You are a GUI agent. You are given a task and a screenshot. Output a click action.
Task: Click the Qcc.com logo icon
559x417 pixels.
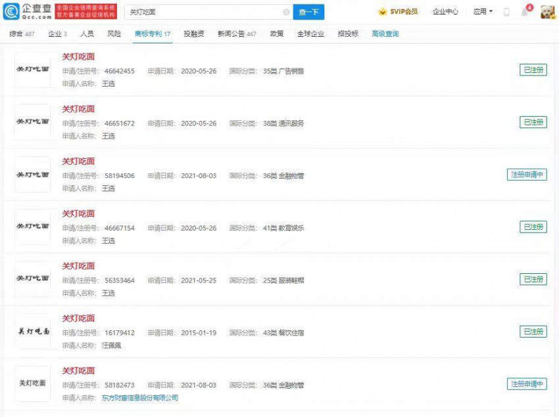(12, 11)
